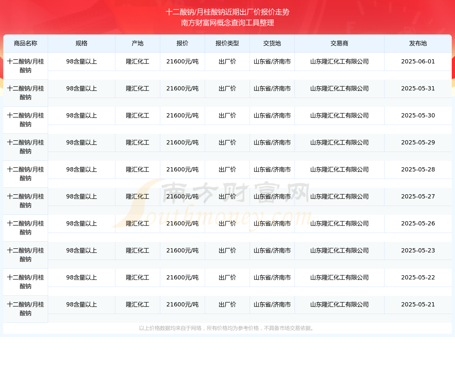Click 出厂价 in the 2025-05-28 row
Screen dimensions: 455x392
point(227,169)
